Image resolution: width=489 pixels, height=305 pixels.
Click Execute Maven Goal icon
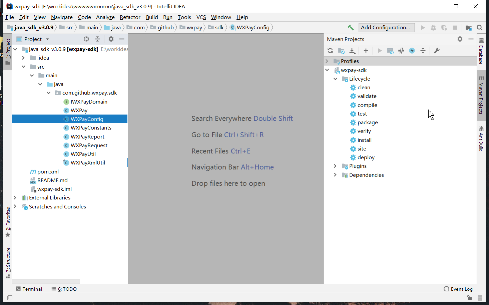point(390,51)
